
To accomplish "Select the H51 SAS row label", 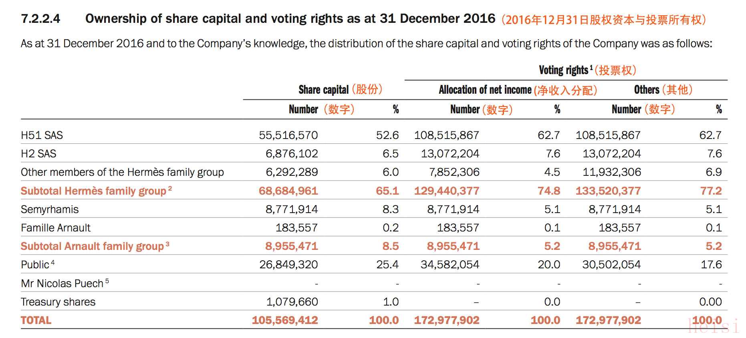I will click(x=42, y=135).
